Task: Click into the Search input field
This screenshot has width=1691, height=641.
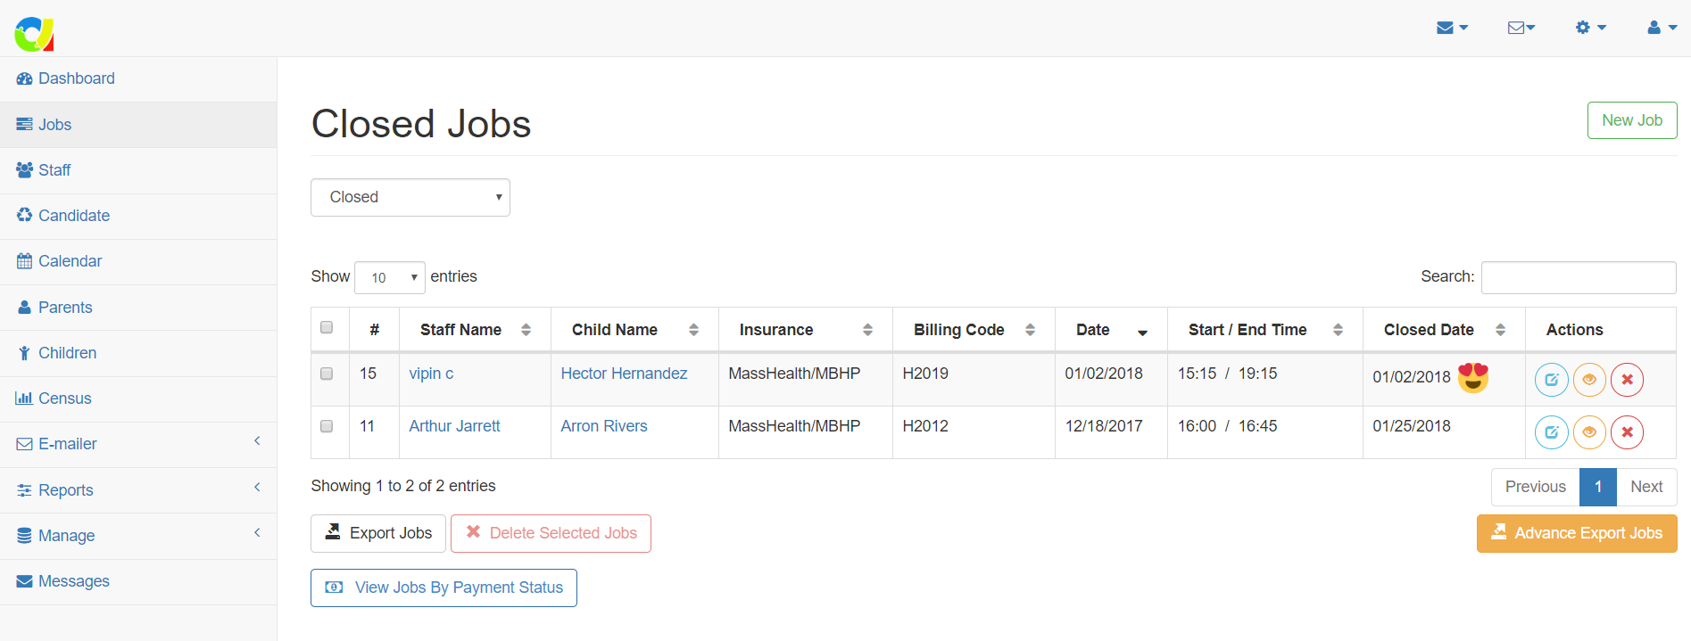Action: (1578, 277)
